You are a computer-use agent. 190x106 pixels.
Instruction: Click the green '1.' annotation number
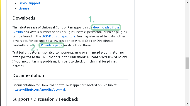(91, 20)
